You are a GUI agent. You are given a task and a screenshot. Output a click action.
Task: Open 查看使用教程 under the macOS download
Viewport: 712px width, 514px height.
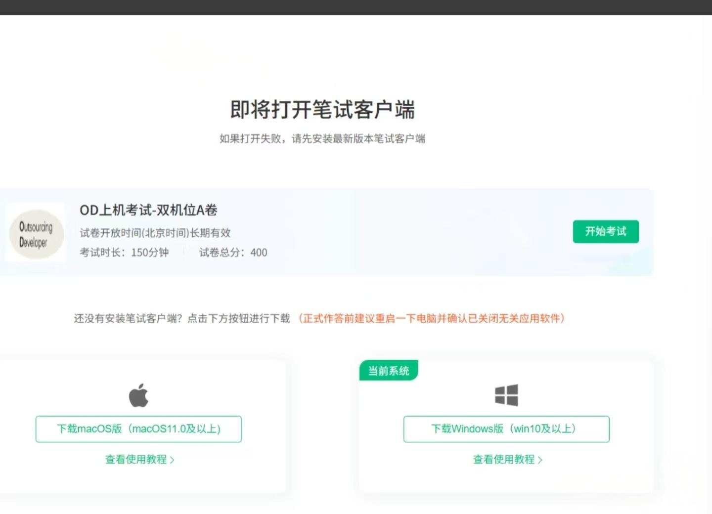139,460
